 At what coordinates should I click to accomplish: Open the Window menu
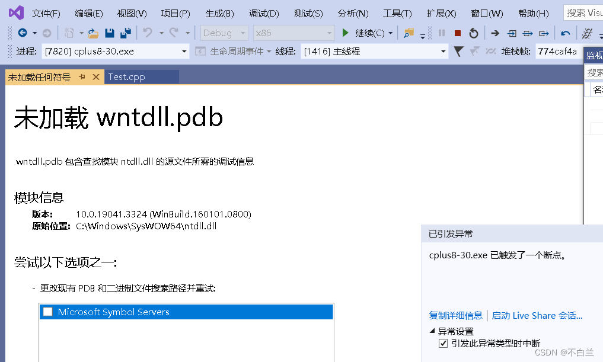pos(486,14)
